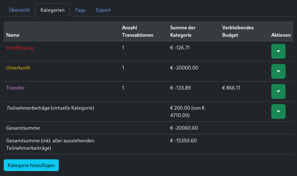The image size is (297, 176).
Task: Click the Summe der Kategorie header
Action: pos(183,31)
